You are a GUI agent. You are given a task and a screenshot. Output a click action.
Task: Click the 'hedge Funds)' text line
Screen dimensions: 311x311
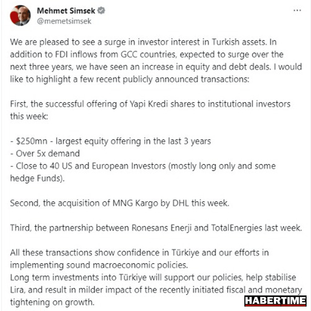coord(37,178)
